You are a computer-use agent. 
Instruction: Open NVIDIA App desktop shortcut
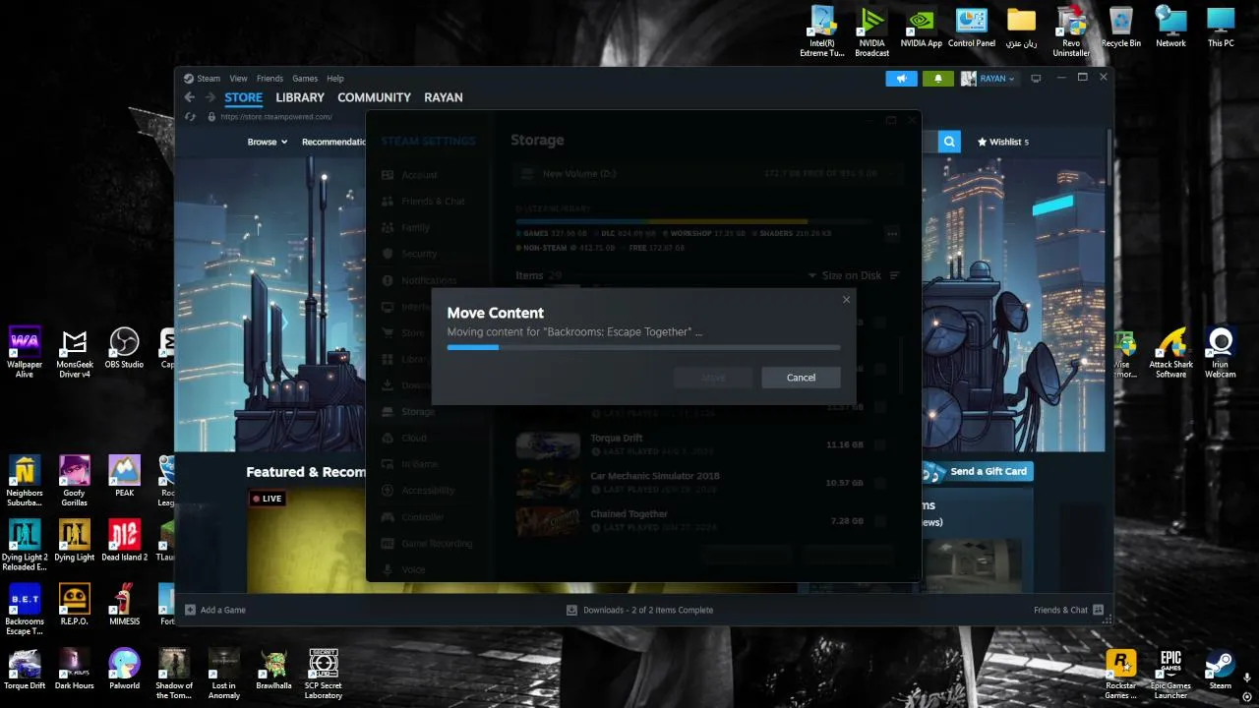[x=922, y=28]
